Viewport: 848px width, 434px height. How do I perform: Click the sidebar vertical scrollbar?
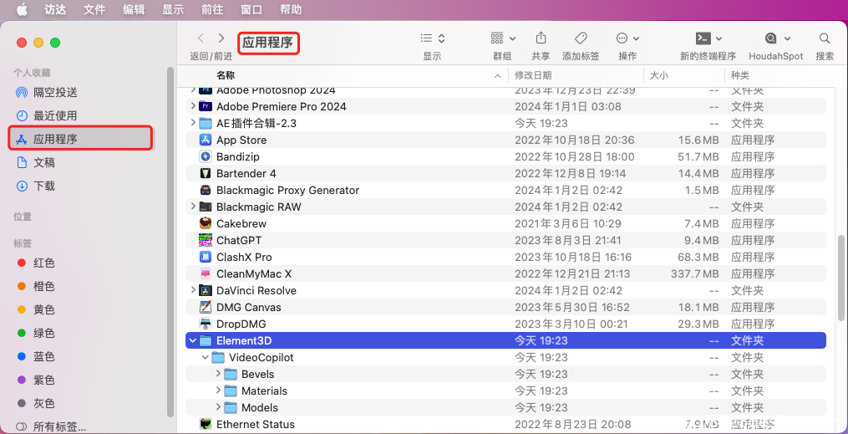(x=170, y=242)
